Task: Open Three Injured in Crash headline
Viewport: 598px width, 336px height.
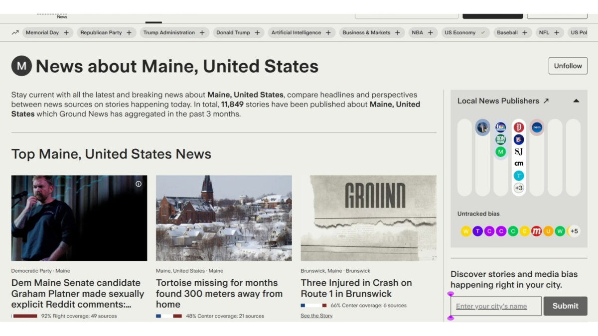Action: pyautogui.click(x=356, y=288)
